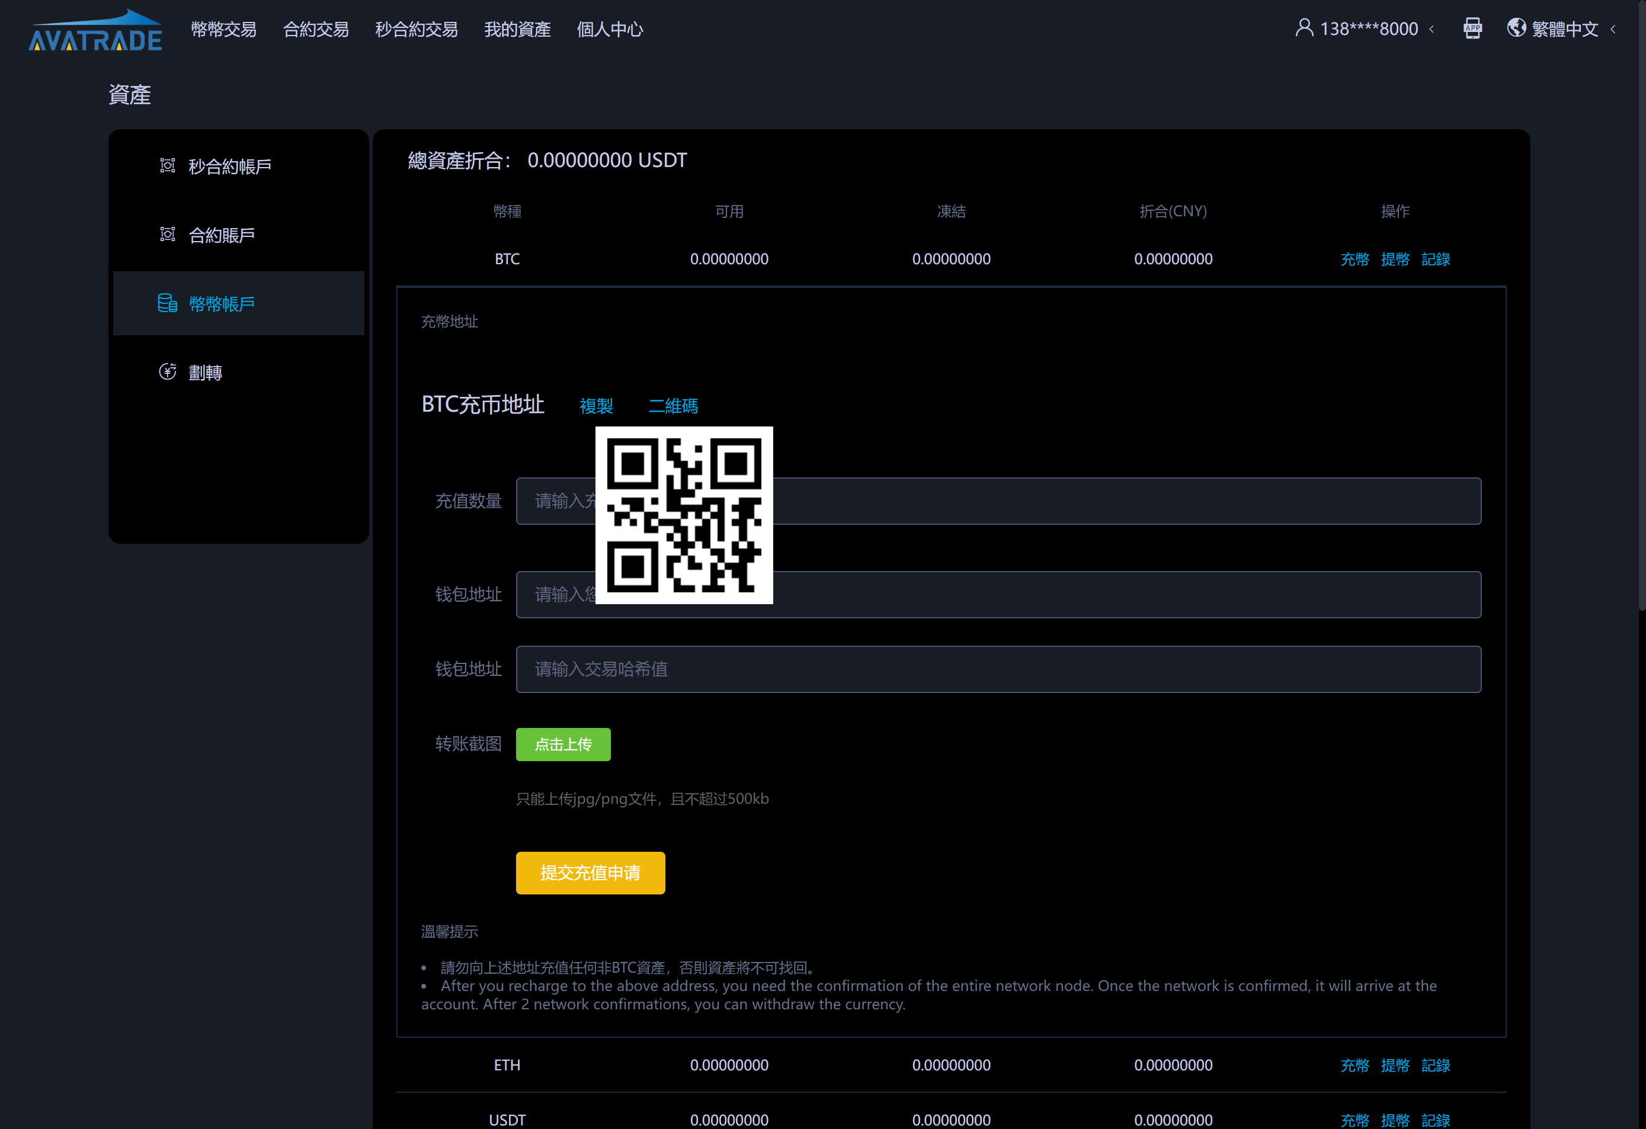The image size is (1646, 1129).
Task: Click 充幣 in the ETH row
Action: 1355,1065
